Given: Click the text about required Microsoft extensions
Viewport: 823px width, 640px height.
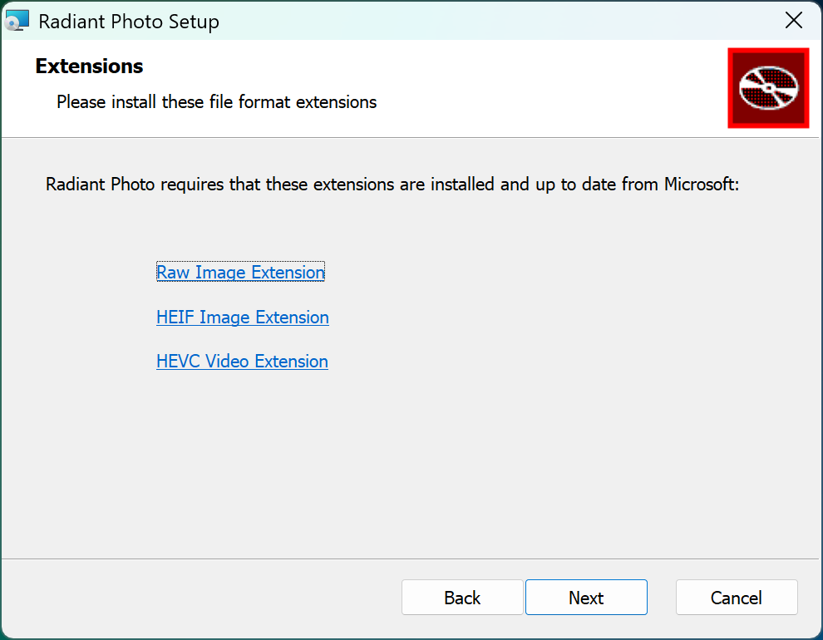Looking at the screenshot, I should coord(392,185).
